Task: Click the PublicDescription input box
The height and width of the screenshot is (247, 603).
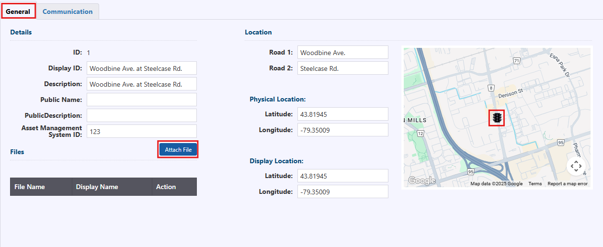Action: click(x=142, y=115)
